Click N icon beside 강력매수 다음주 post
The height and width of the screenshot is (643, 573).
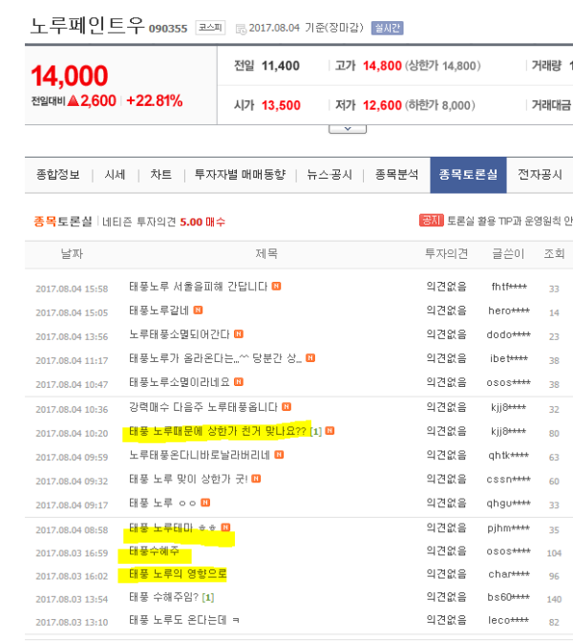point(286,407)
